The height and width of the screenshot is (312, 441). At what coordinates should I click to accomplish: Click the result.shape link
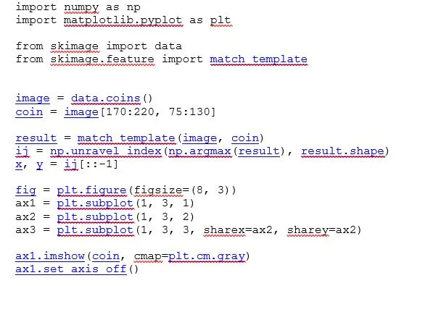(x=342, y=151)
